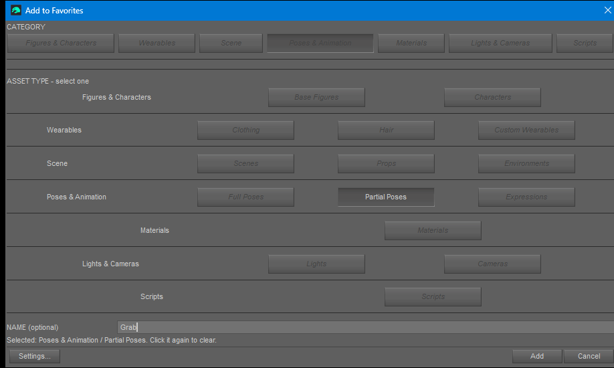Click the Lights & Cameras row label
Image resolution: width=614 pixels, height=368 pixels.
[x=110, y=264]
